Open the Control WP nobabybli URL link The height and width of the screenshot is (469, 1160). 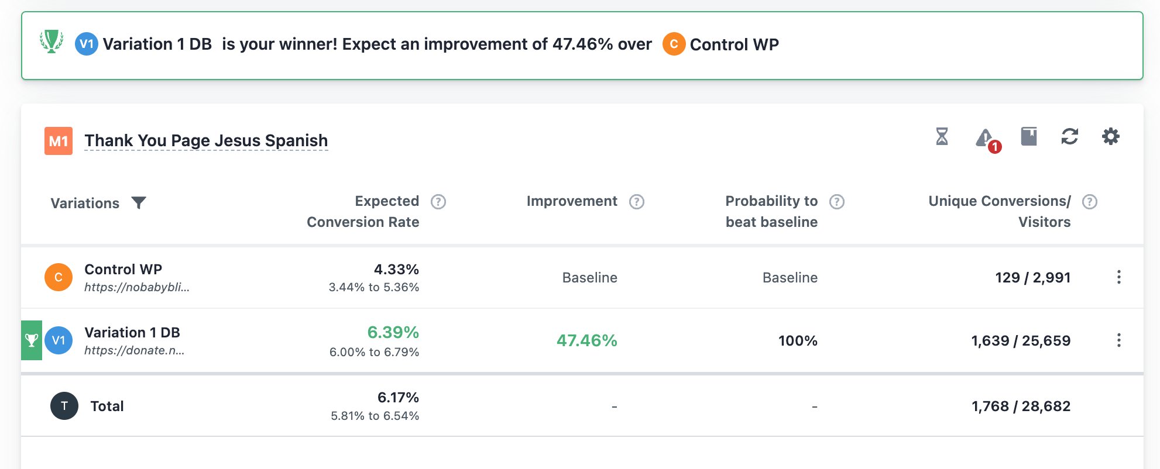pos(137,287)
